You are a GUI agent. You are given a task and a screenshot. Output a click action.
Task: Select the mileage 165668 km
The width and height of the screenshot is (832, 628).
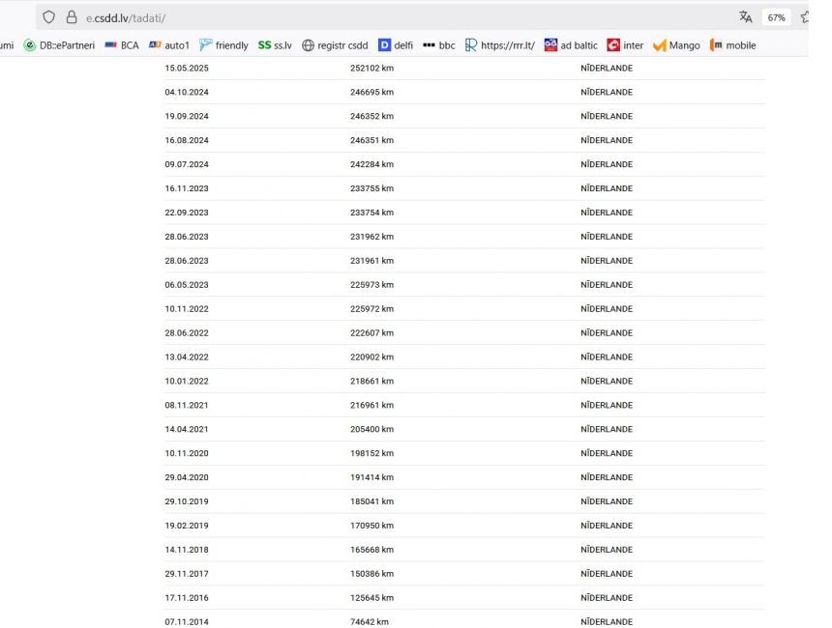371,550
